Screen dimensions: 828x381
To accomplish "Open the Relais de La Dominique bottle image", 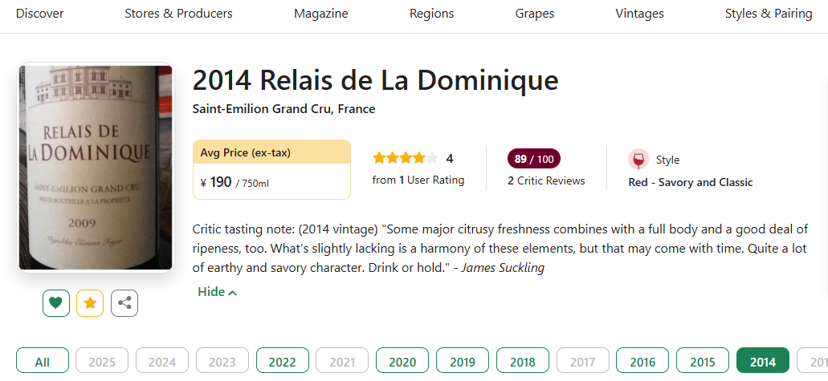I will click(x=96, y=168).
